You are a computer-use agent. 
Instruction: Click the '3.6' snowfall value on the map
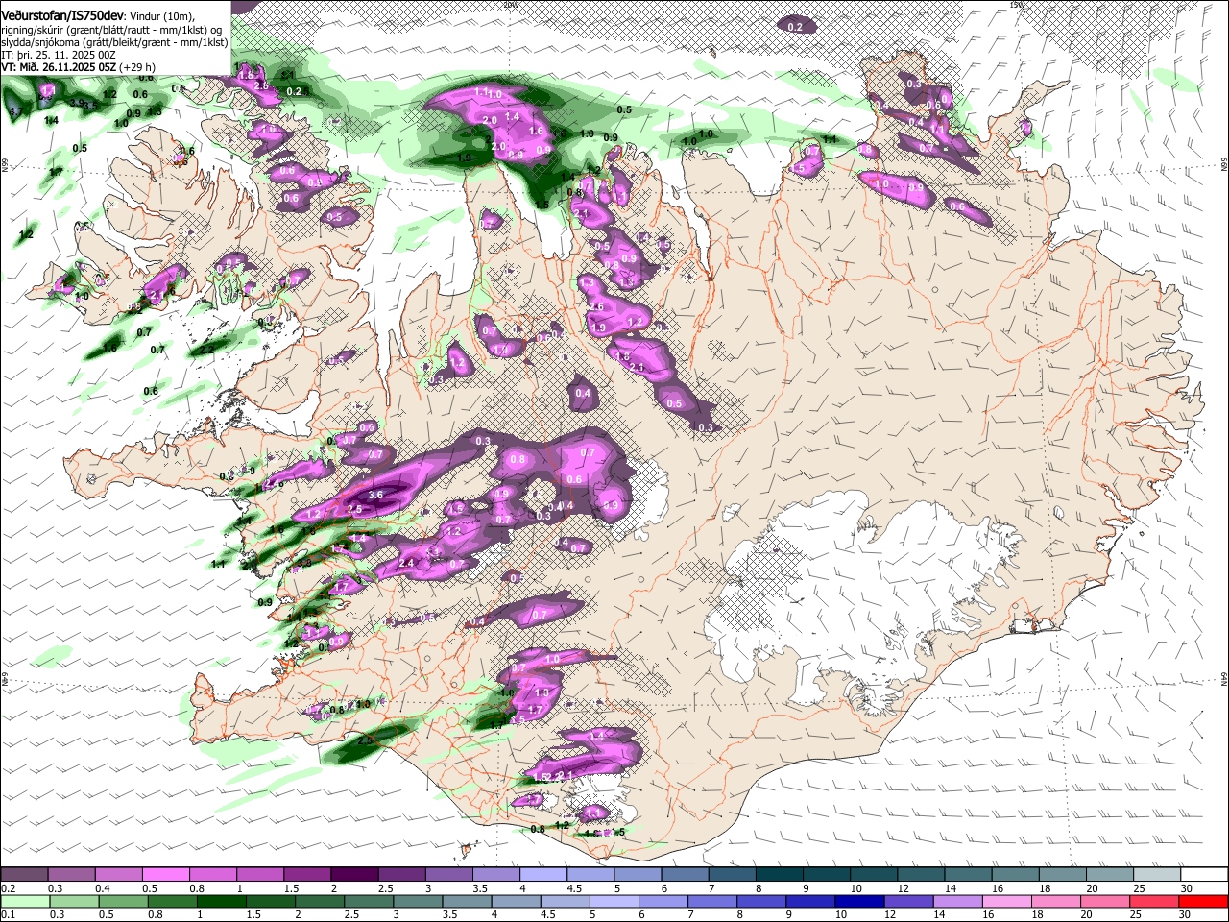[375, 495]
